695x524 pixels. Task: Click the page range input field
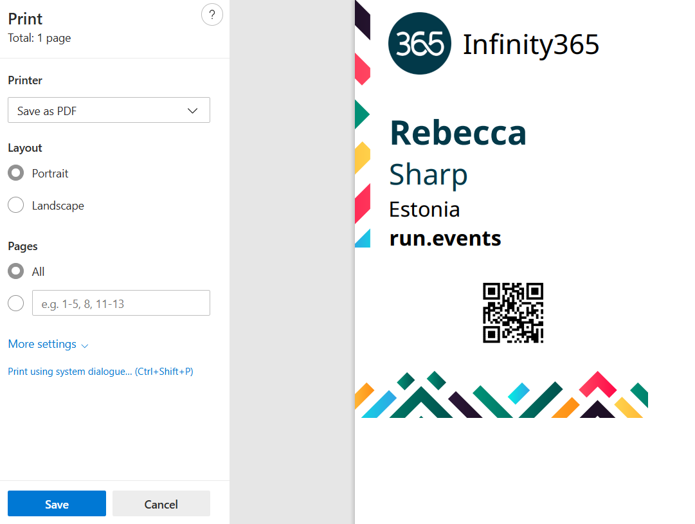[121, 303]
